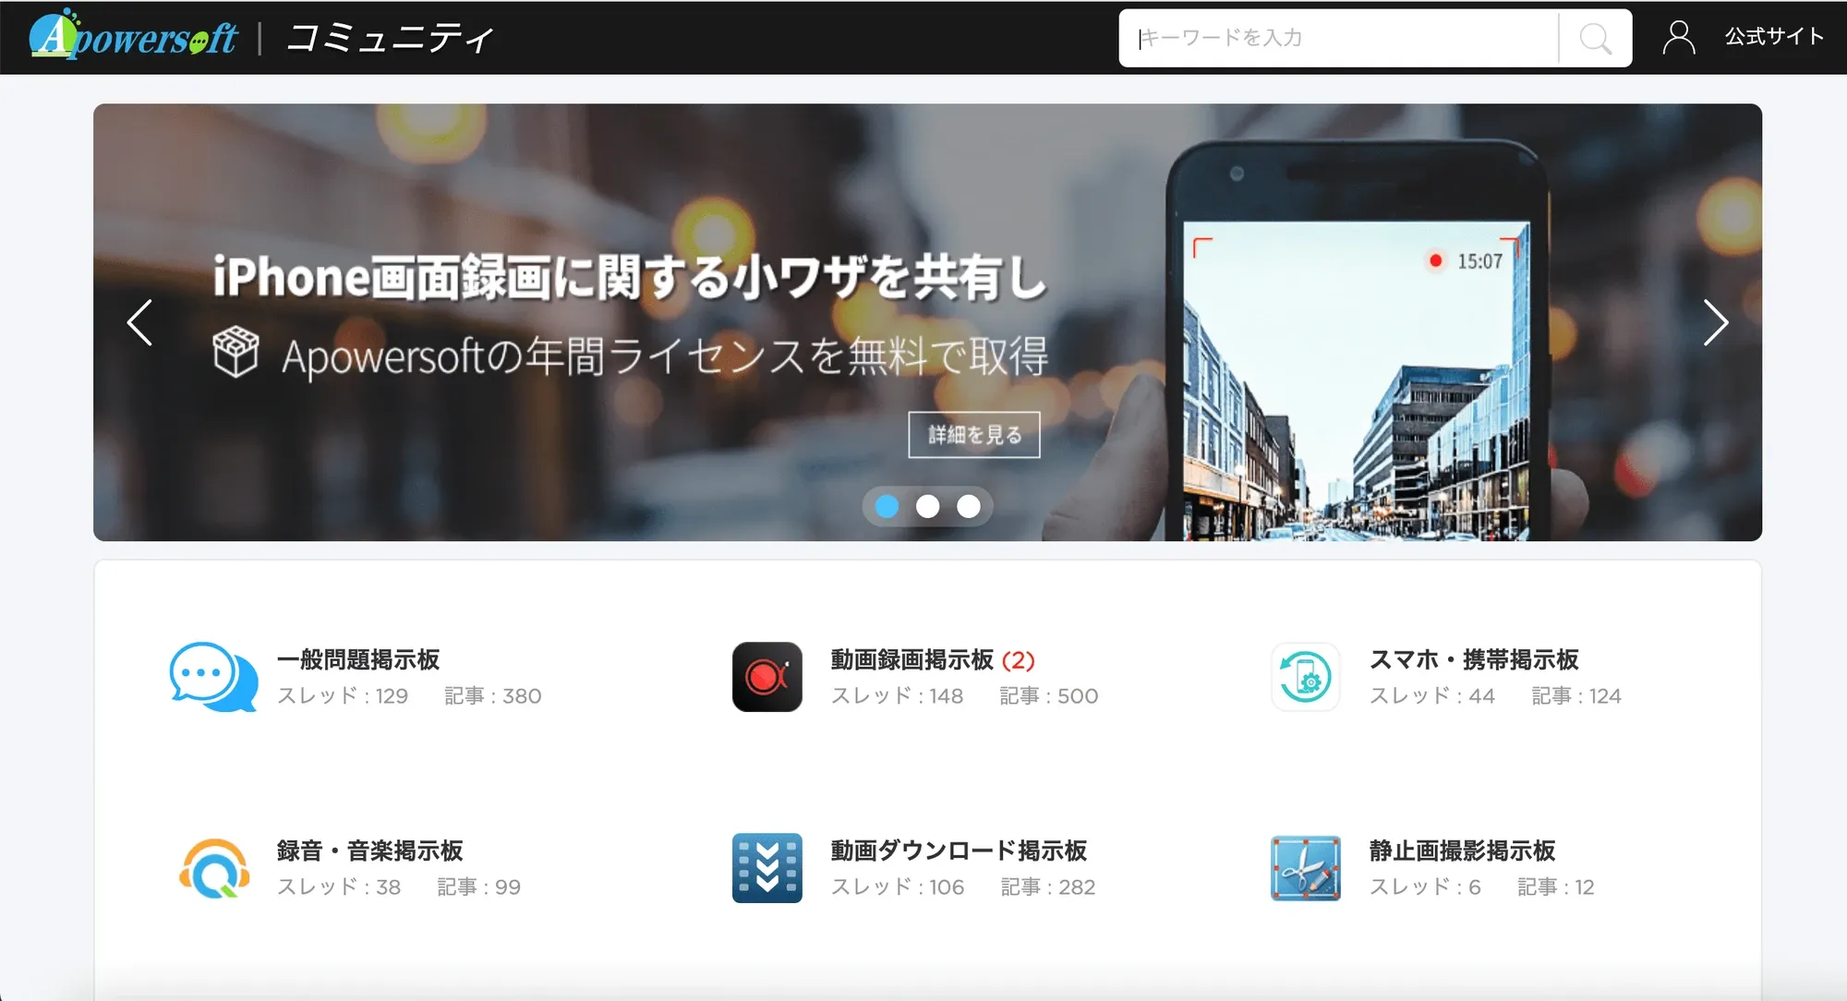Open 動画録画掲示板 forum title
The height and width of the screenshot is (1001, 1847).
pyautogui.click(x=912, y=659)
